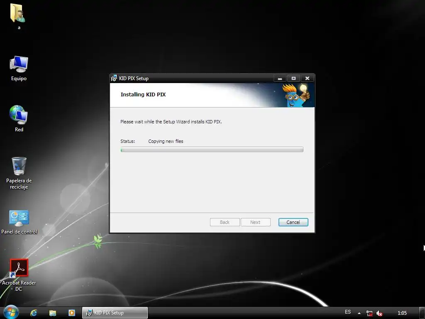425x319 pixels.
Task: Click the 'Status:' label
Action: [x=128, y=141]
